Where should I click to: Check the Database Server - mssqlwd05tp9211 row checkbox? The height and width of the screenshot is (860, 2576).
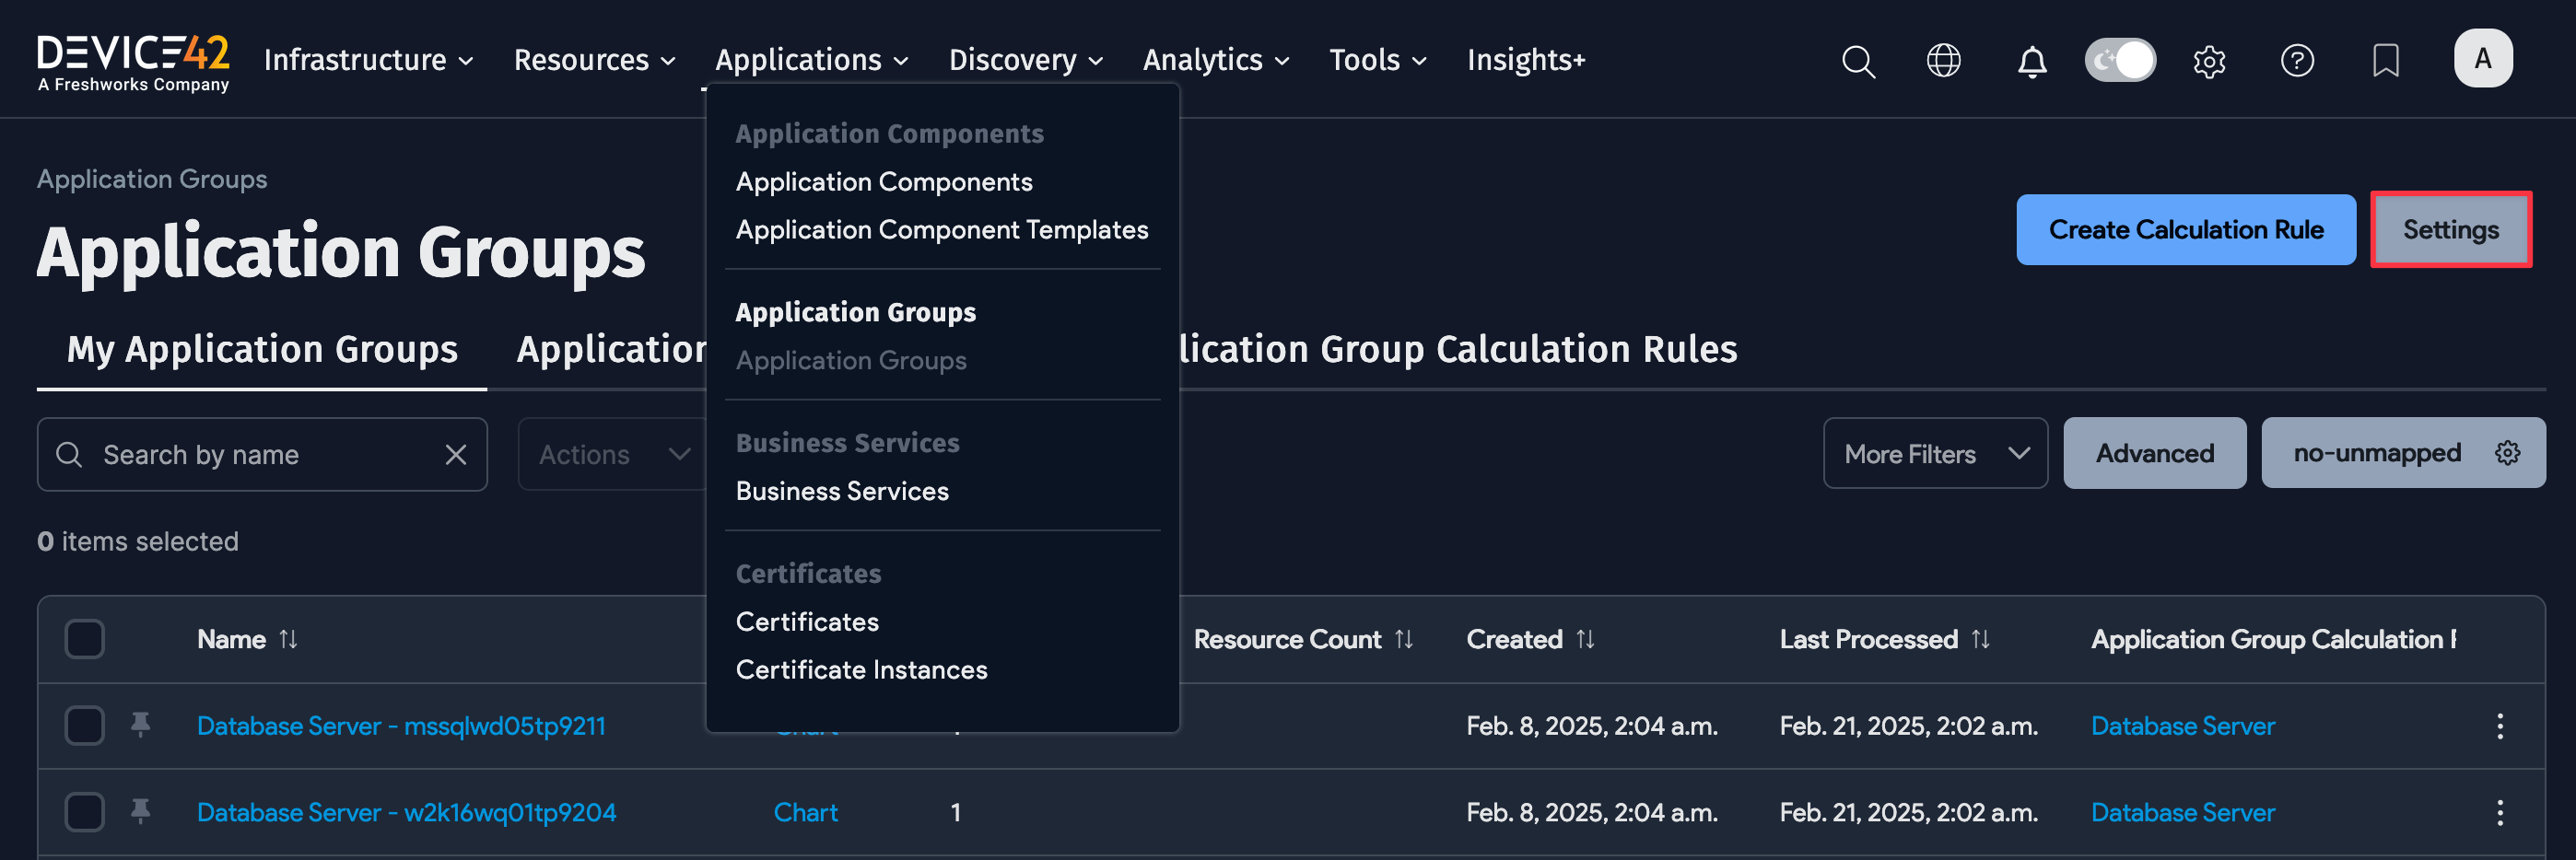pyautogui.click(x=84, y=726)
